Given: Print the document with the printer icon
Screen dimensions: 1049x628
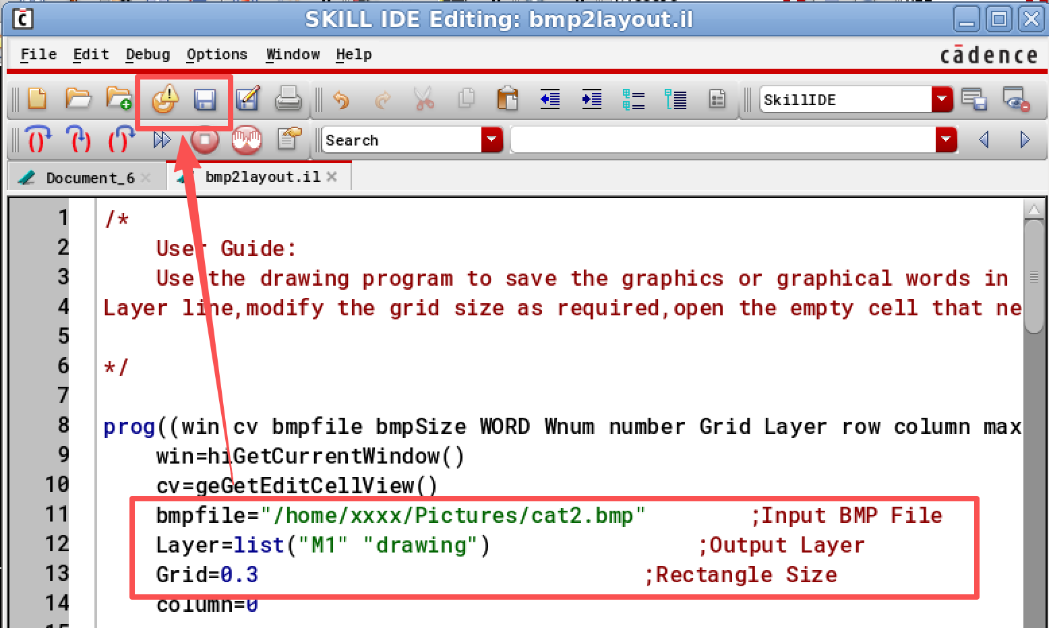Looking at the screenshot, I should (289, 99).
